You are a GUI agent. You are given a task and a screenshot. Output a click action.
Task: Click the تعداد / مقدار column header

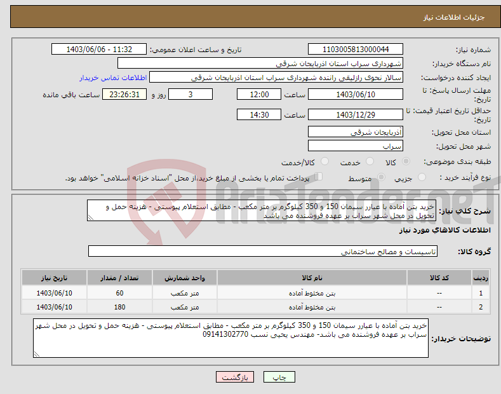point(119,278)
